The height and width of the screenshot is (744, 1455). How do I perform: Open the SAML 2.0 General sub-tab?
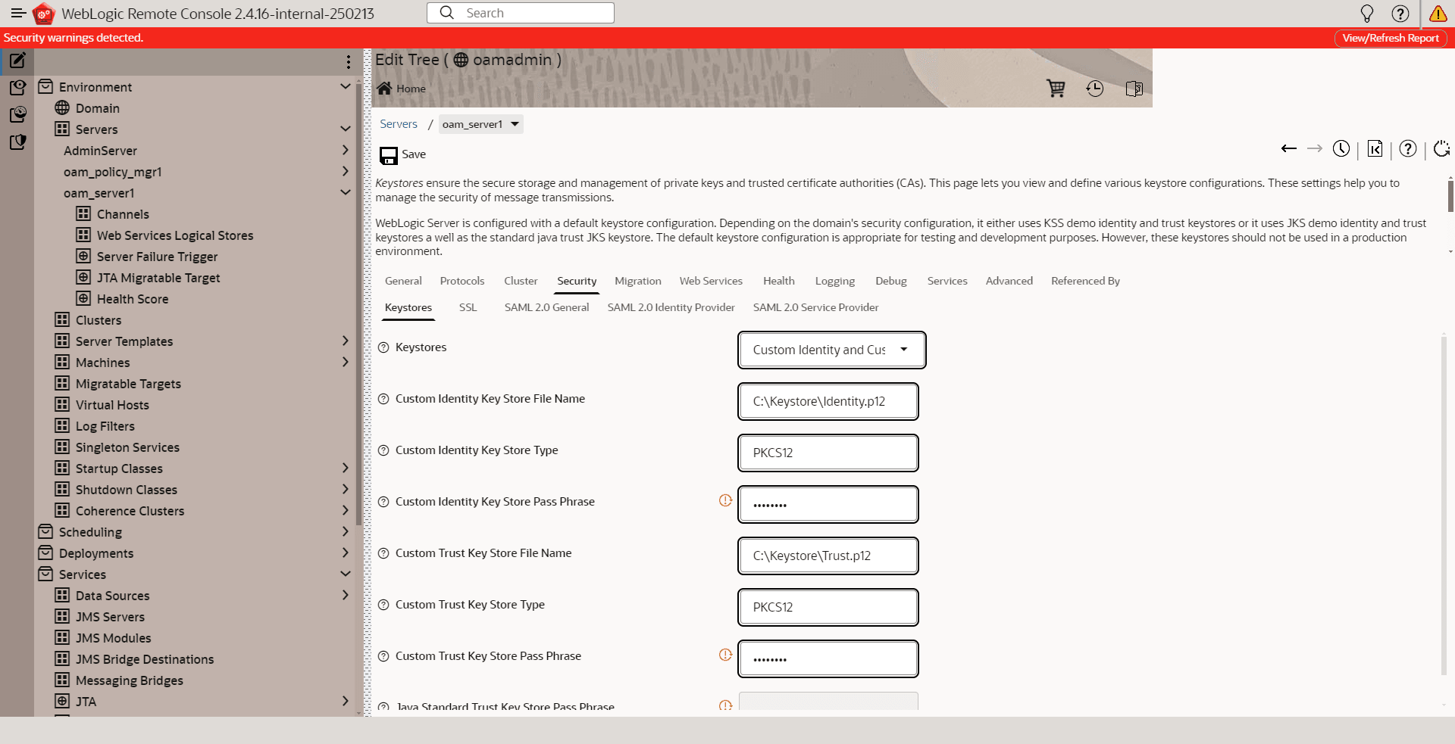click(546, 307)
